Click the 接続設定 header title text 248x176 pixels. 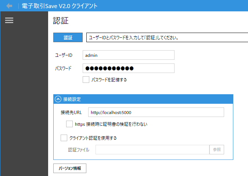pyautogui.click(x=72, y=99)
